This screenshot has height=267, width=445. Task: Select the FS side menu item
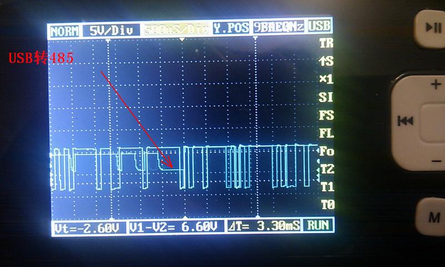pos(326,116)
